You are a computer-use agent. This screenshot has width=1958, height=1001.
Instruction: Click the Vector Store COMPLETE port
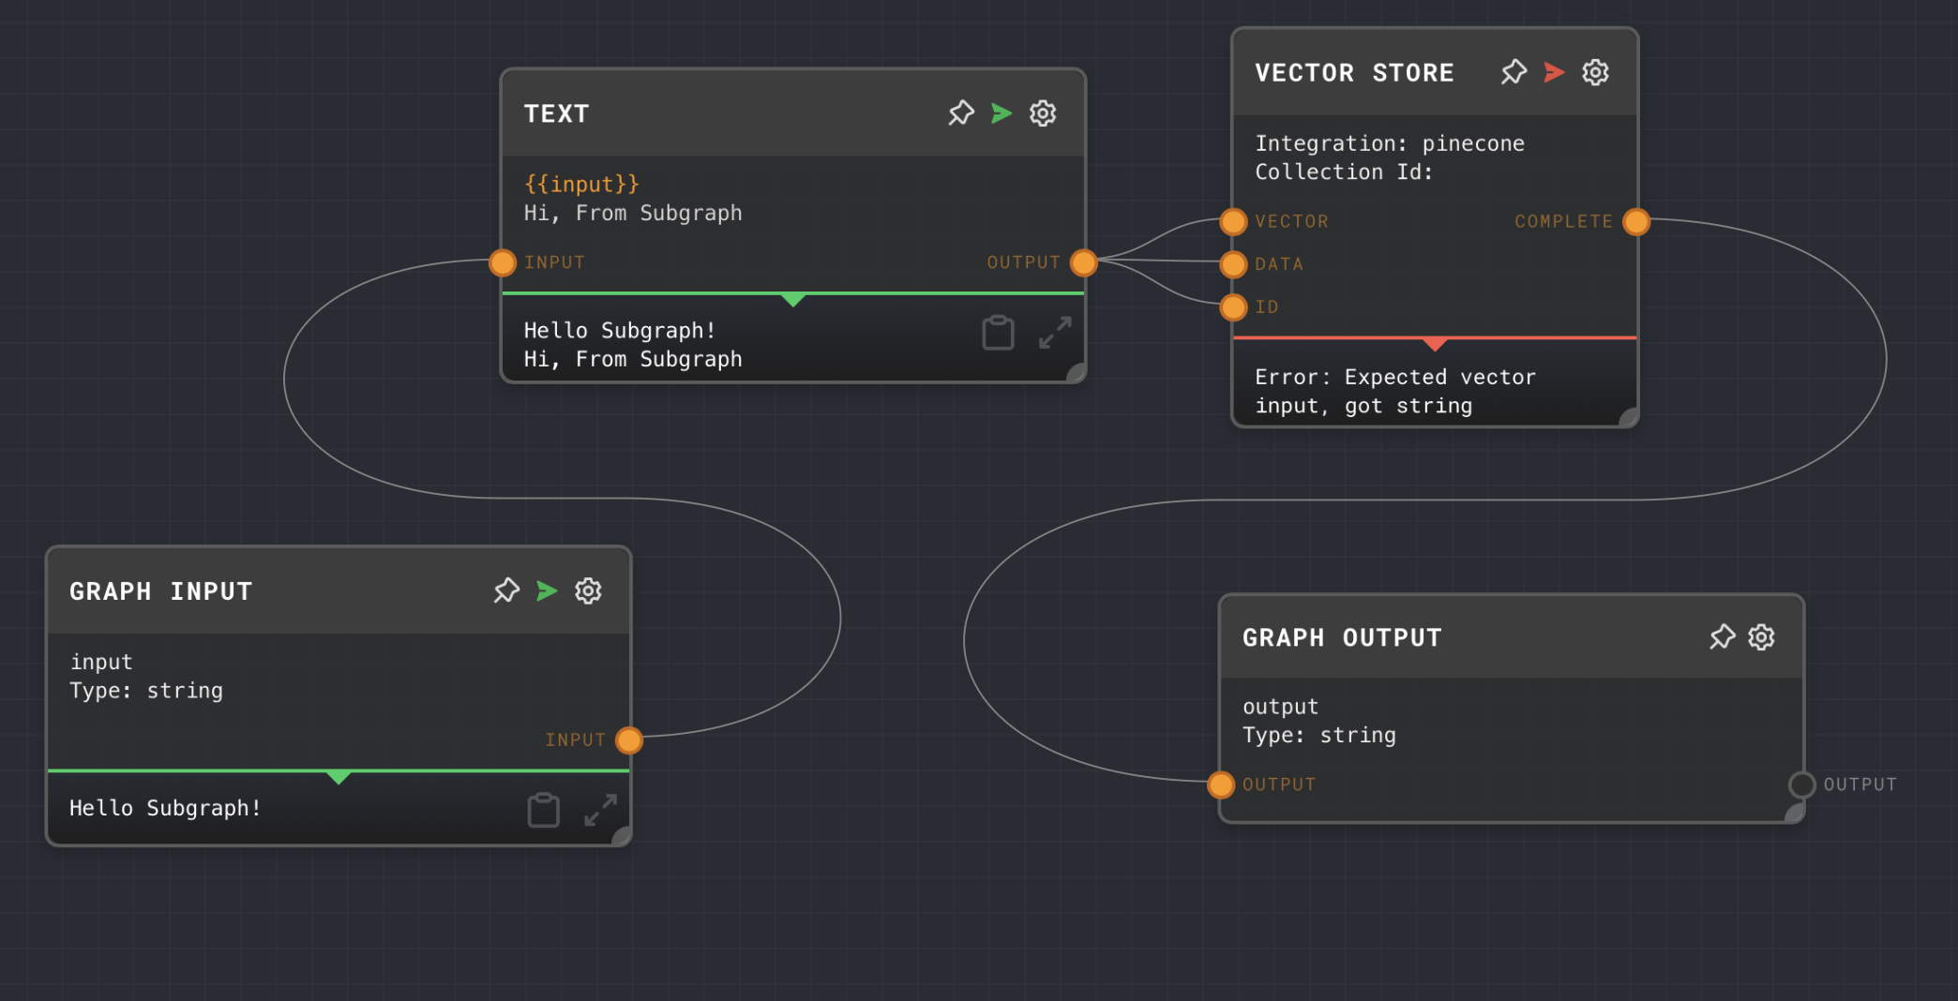pos(1636,222)
